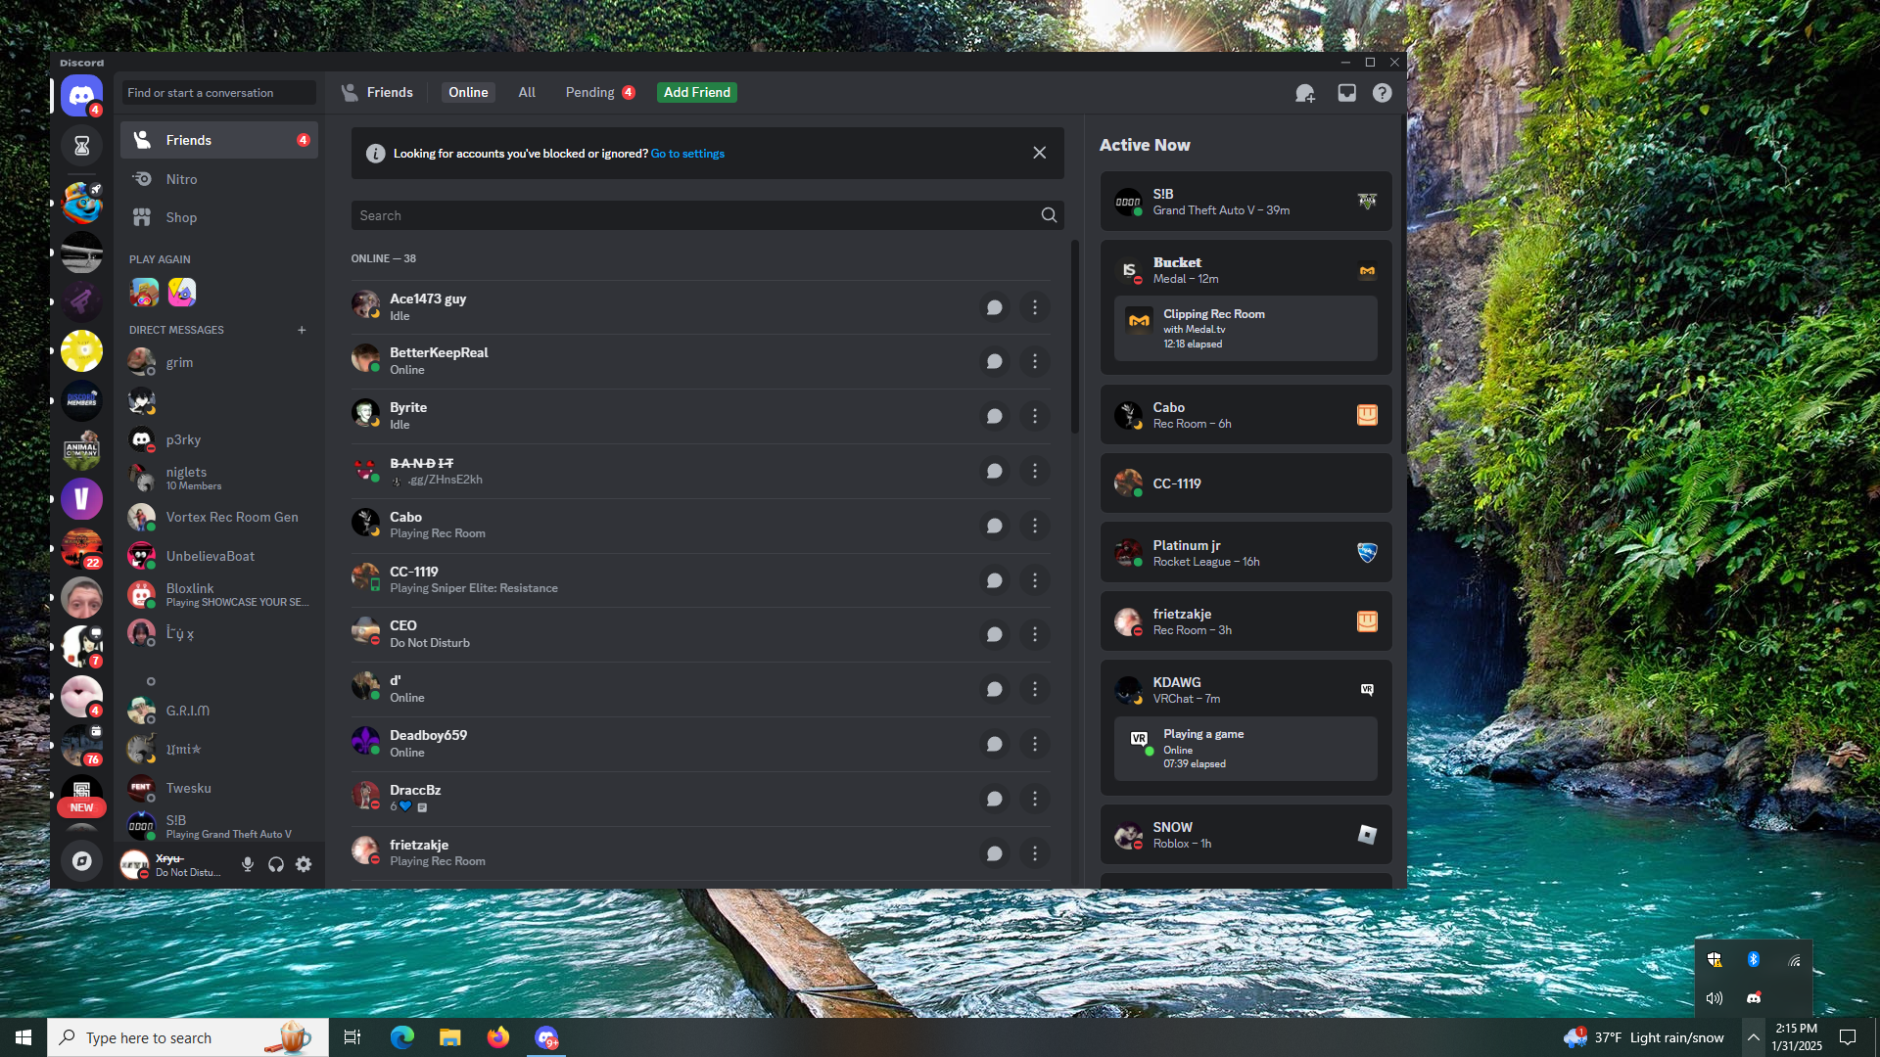
Task: Open the weather widget in taskbar
Action: click(1645, 1037)
